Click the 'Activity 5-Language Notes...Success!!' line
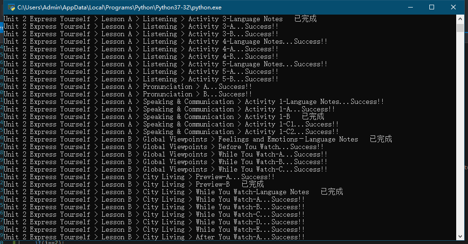This screenshot has height=244, width=468. coord(165,64)
